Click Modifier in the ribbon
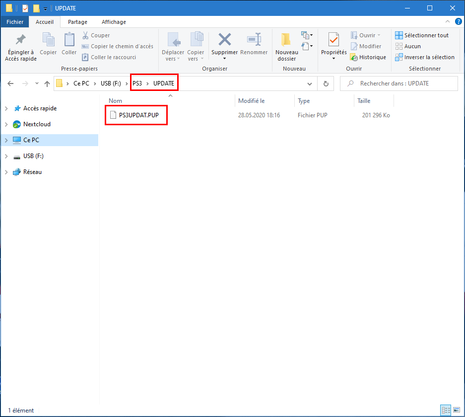Viewport: 465px width, 417px height. click(x=366, y=46)
